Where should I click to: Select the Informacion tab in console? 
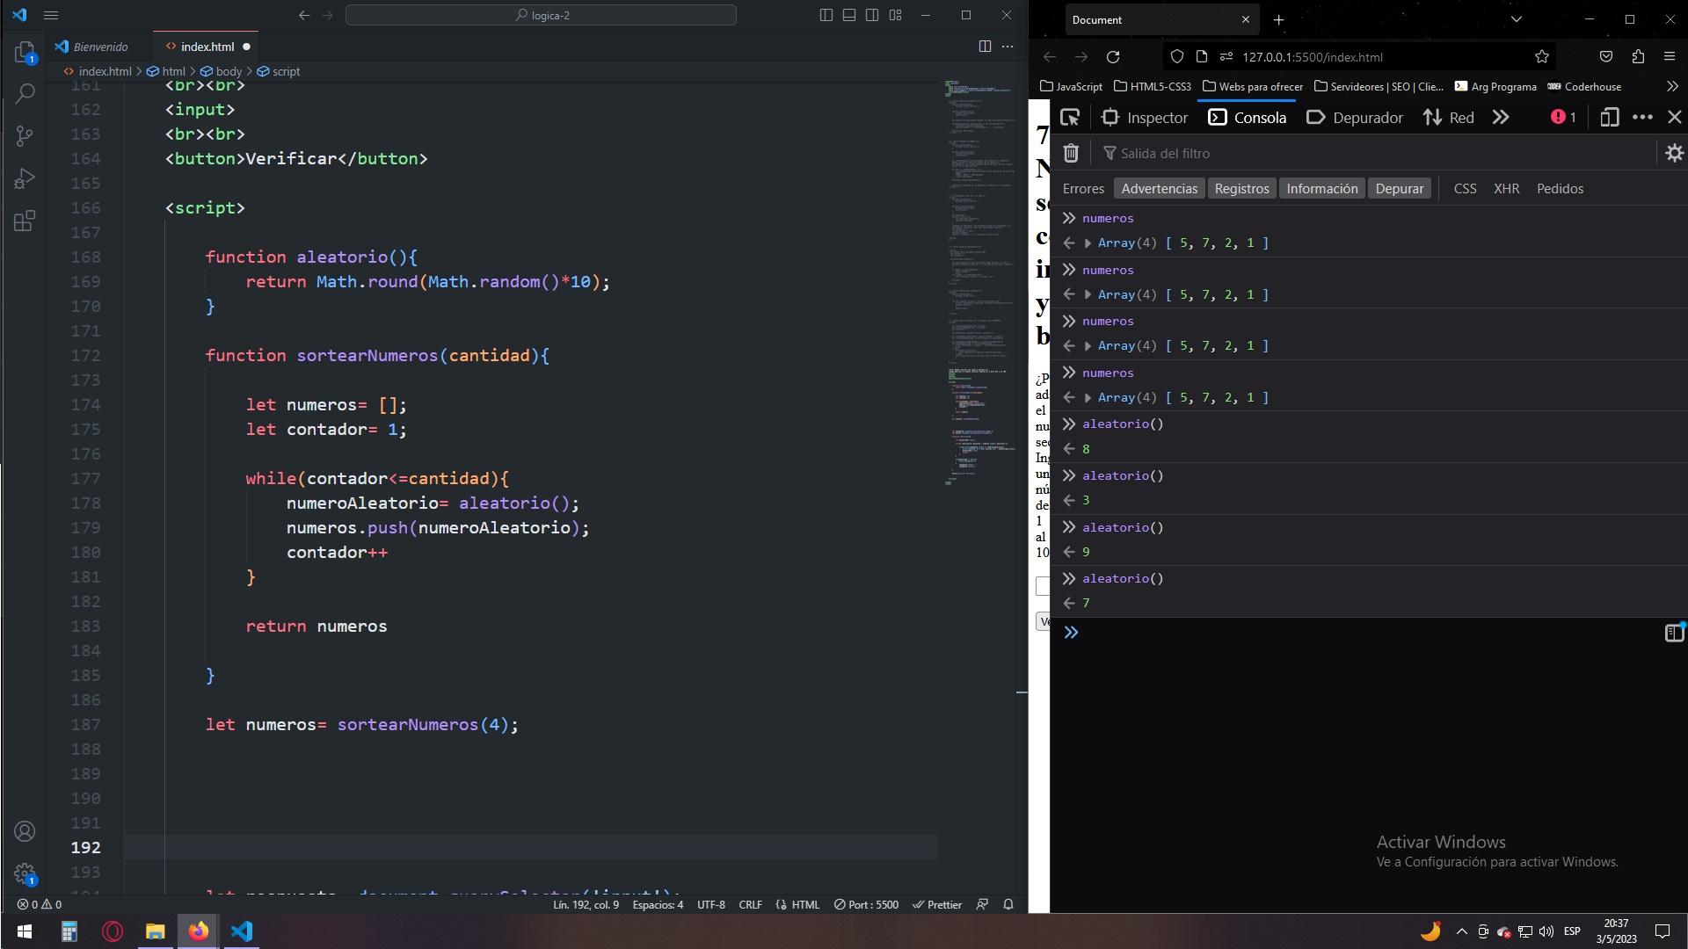pyautogui.click(x=1321, y=188)
